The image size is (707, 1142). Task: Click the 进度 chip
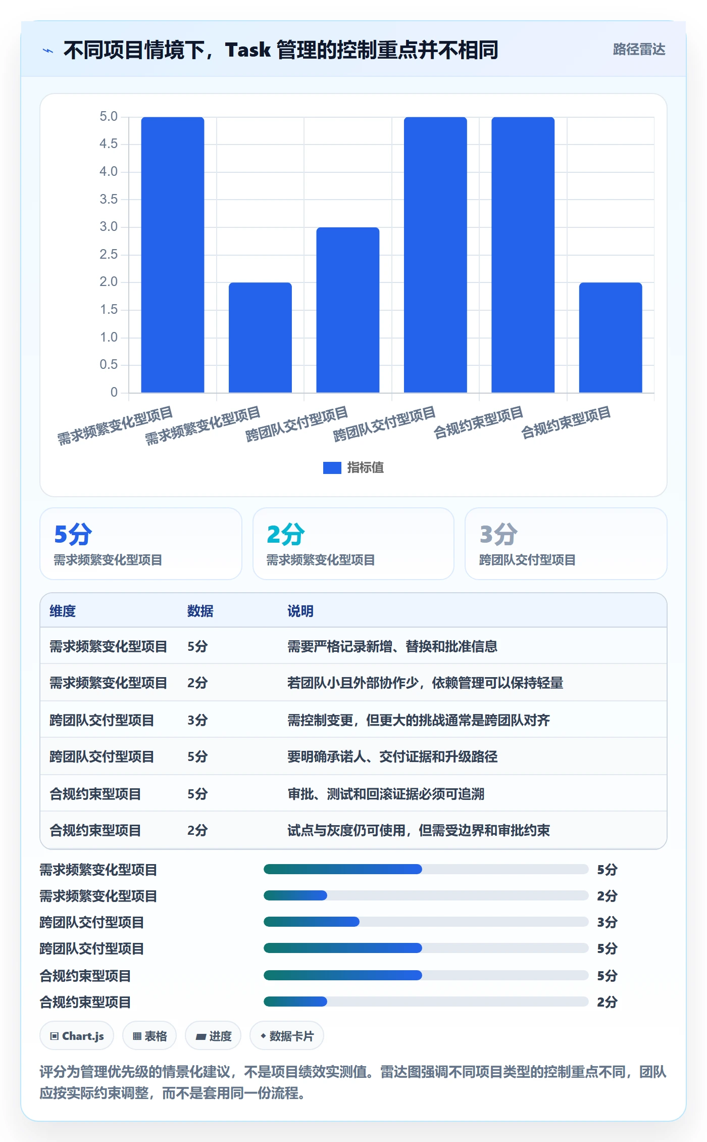tap(213, 1036)
